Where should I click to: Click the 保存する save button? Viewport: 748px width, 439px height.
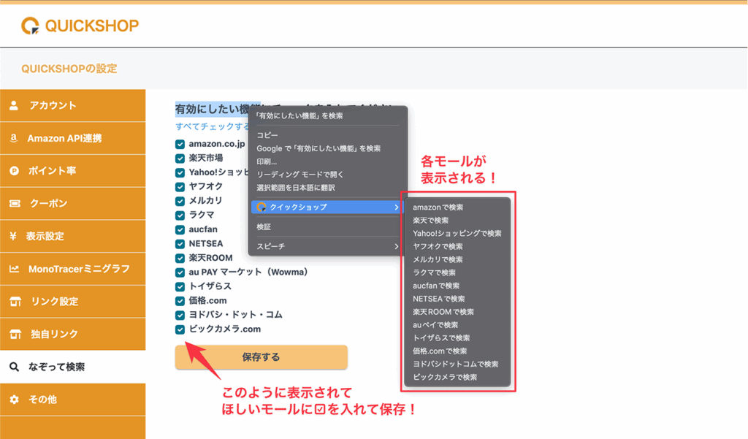(x=261, y=357)
